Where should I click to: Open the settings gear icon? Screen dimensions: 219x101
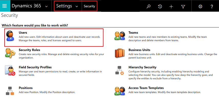pyautogui.click(x=200, y=6)
